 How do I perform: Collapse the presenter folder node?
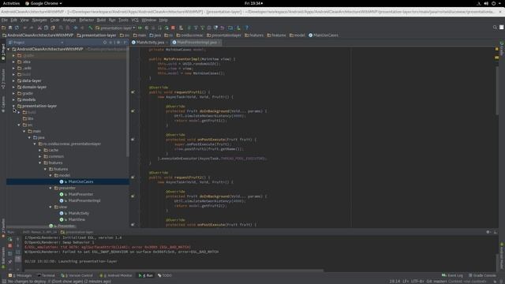(50, 188)
